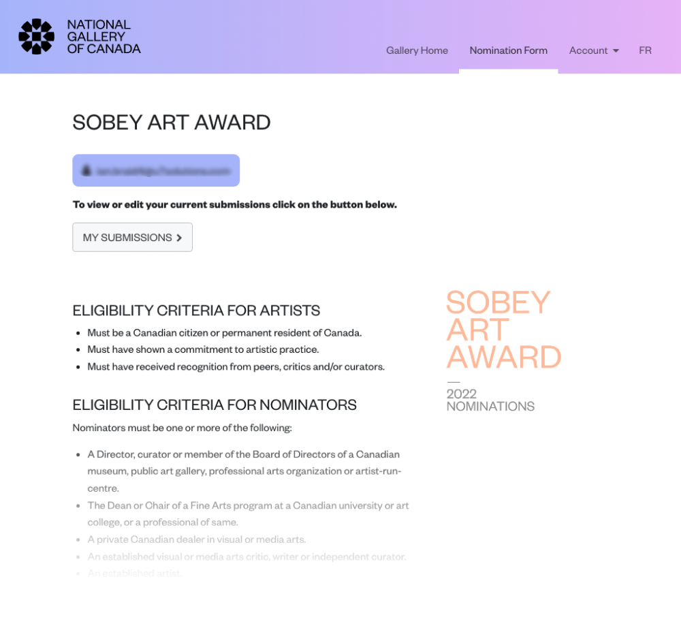
Task: Click the lock icon in the email badge
Action: 86,170
